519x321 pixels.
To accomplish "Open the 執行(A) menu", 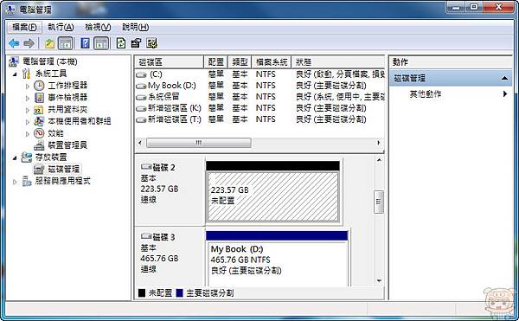I will point(61,27).
